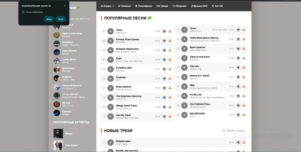Play Heal My Heart by Imanbek

pos(111,116)
